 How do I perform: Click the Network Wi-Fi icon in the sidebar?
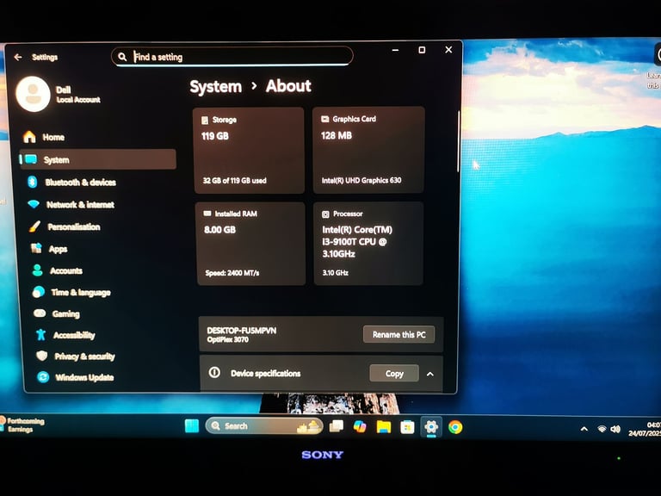pyautogui.click(x=34, y=204)
